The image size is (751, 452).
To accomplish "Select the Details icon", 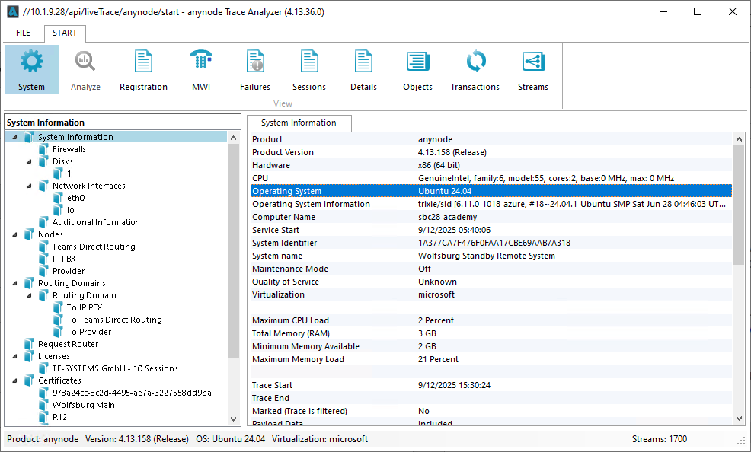I will tap(363, 68).
